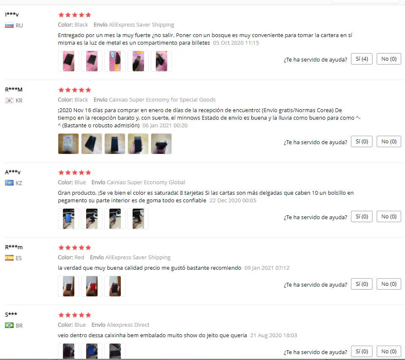Open the last photo in R***M's review

tap(161, 144)
